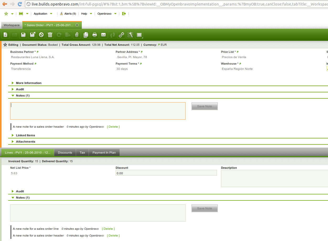Select the Sales Order PV/1 tab
Viewport: 328px width, 241px height.
coord(49,25)
